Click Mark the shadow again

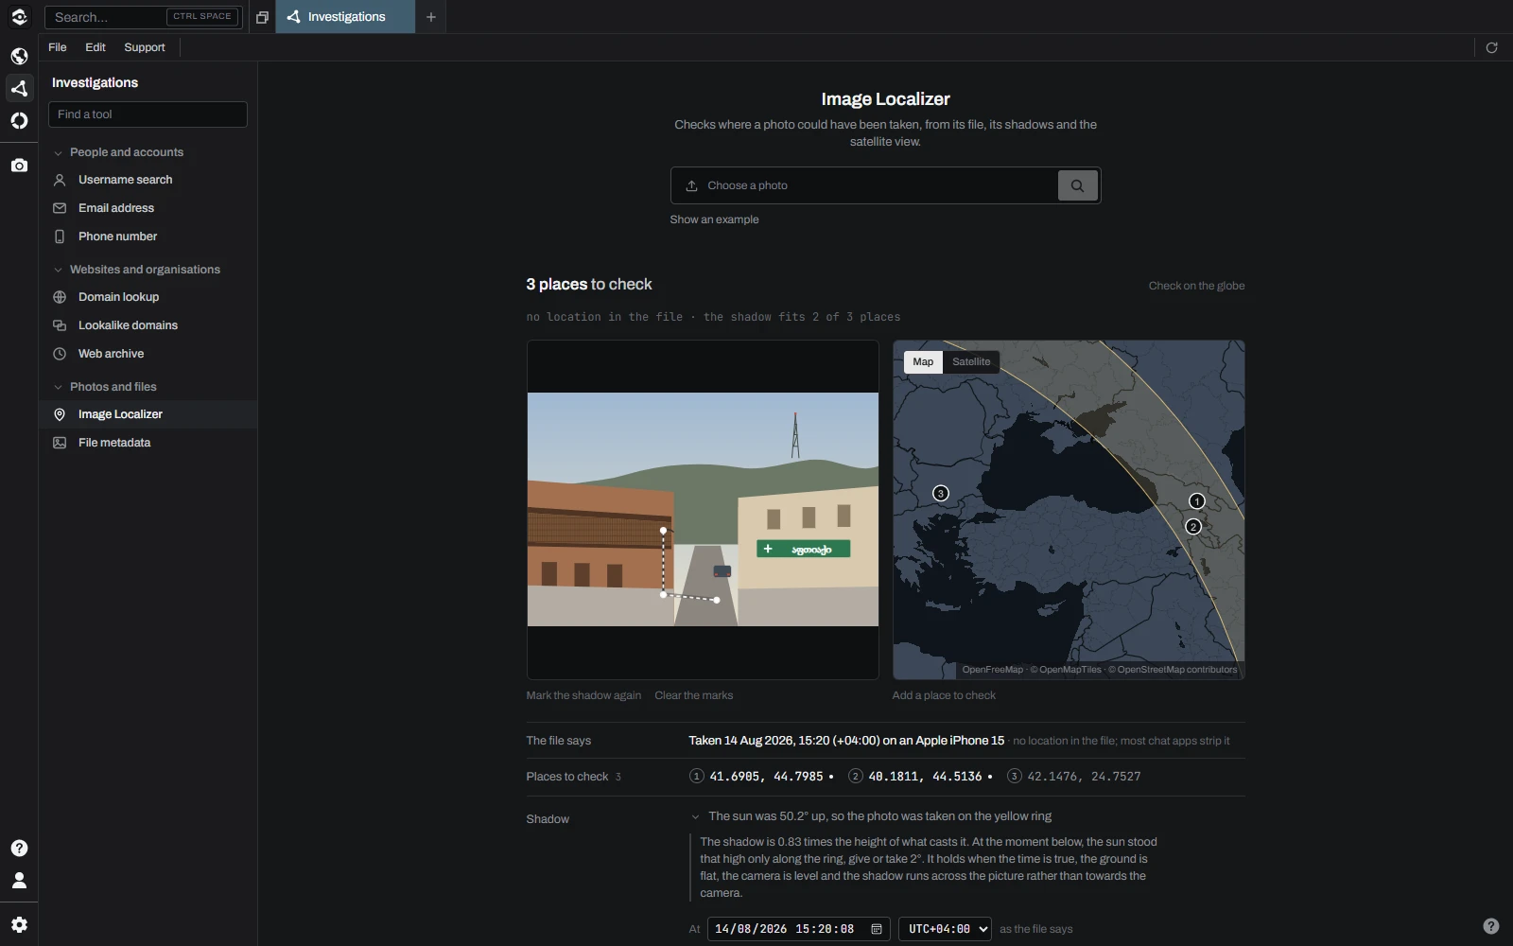(583, 695)
